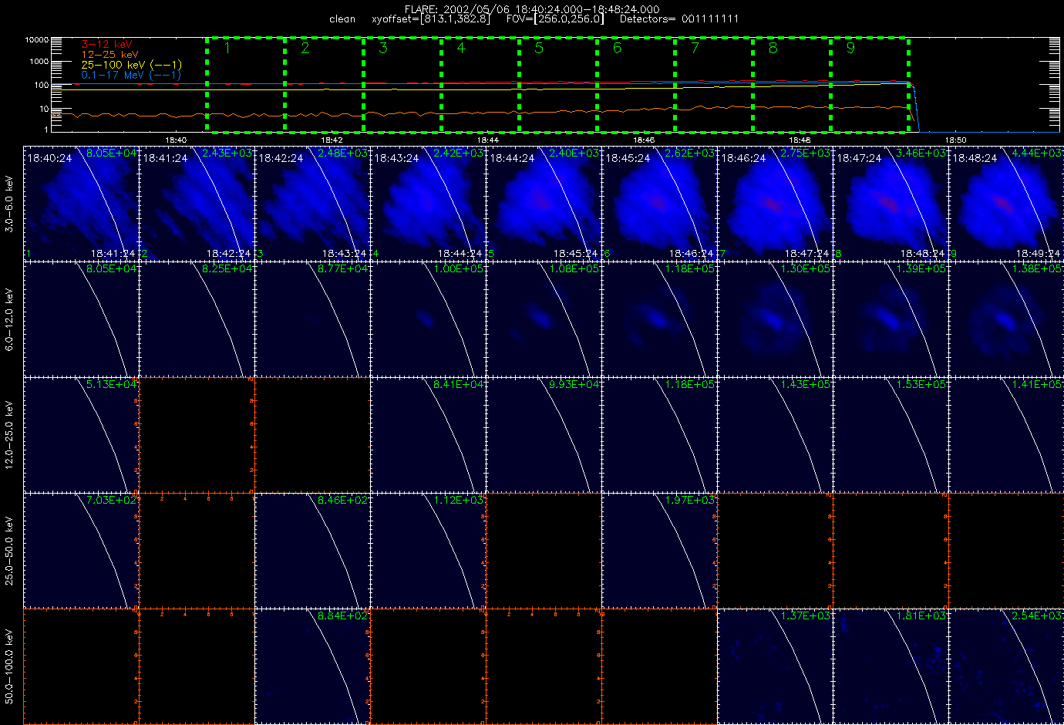Click the 3.0-6.0 keV row label
Screen dimensions: 1064x725
coord(9,204)
